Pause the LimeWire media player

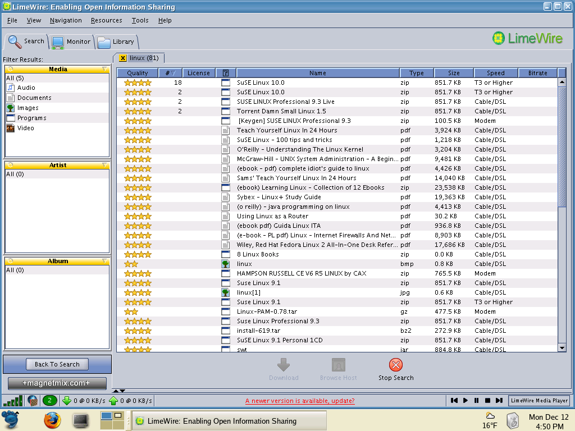(476, 401)
